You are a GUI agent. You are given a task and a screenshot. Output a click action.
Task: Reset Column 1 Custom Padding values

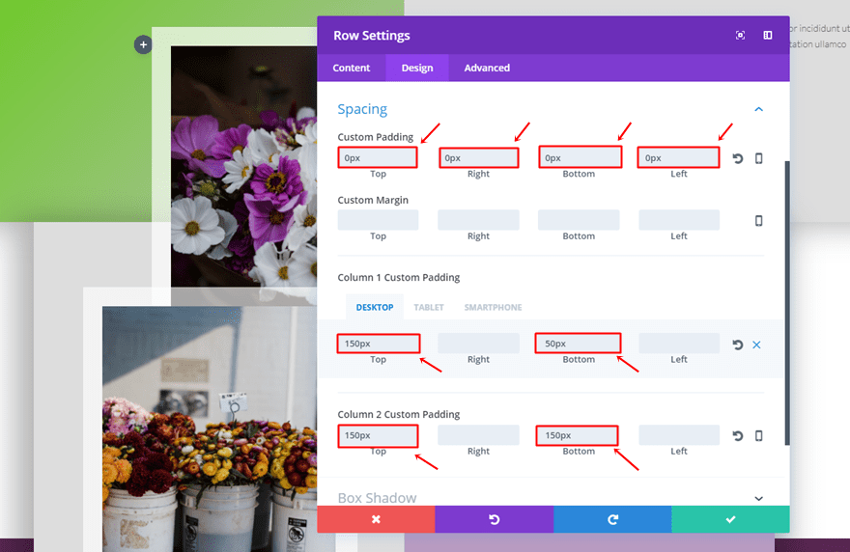[x=738, y=345]
